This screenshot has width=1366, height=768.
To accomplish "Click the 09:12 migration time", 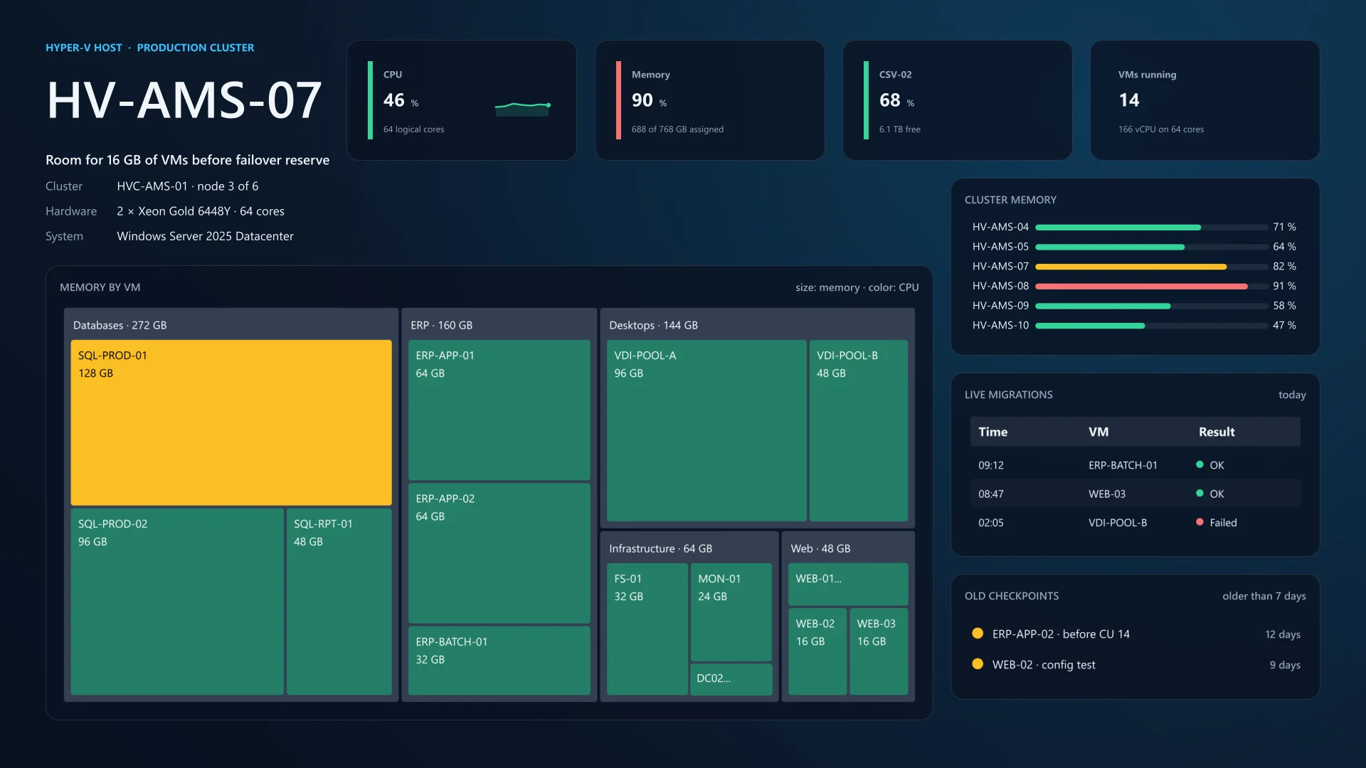I will click(x=991, y=465).
